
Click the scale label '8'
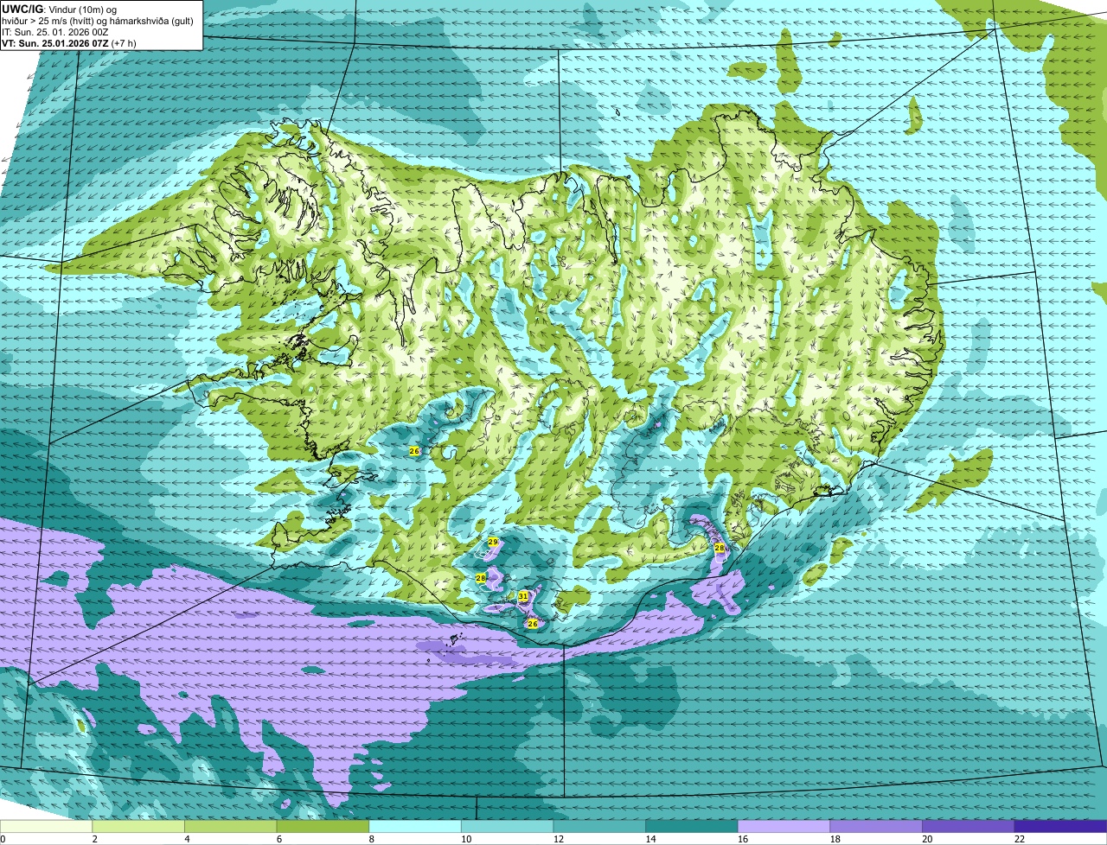coord(371,839)
